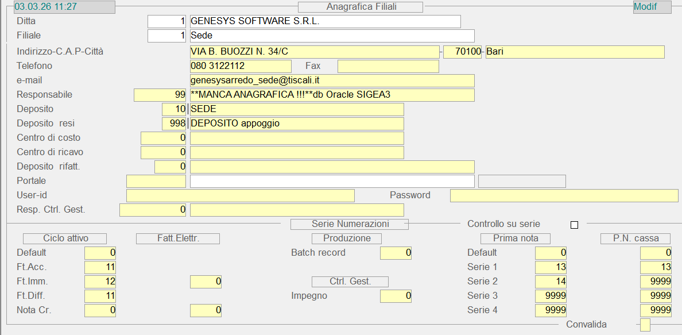This screenshot has width=682, height=335.
Task: Click the empty Fax field
Action: 388,66
